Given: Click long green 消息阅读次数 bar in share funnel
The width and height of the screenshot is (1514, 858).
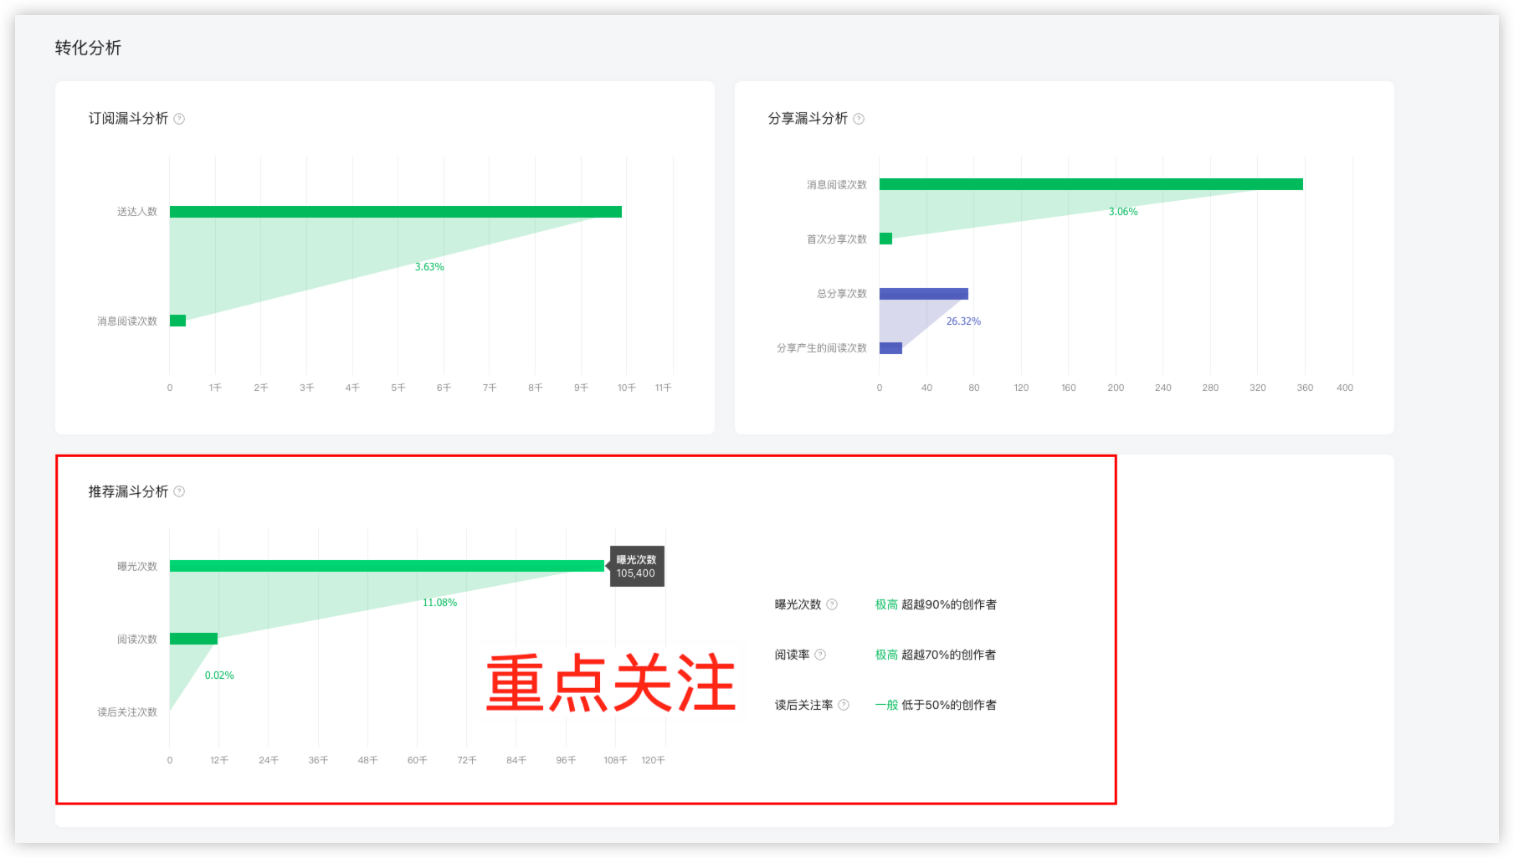Looking at the screenshot, I should [1091, 184].
